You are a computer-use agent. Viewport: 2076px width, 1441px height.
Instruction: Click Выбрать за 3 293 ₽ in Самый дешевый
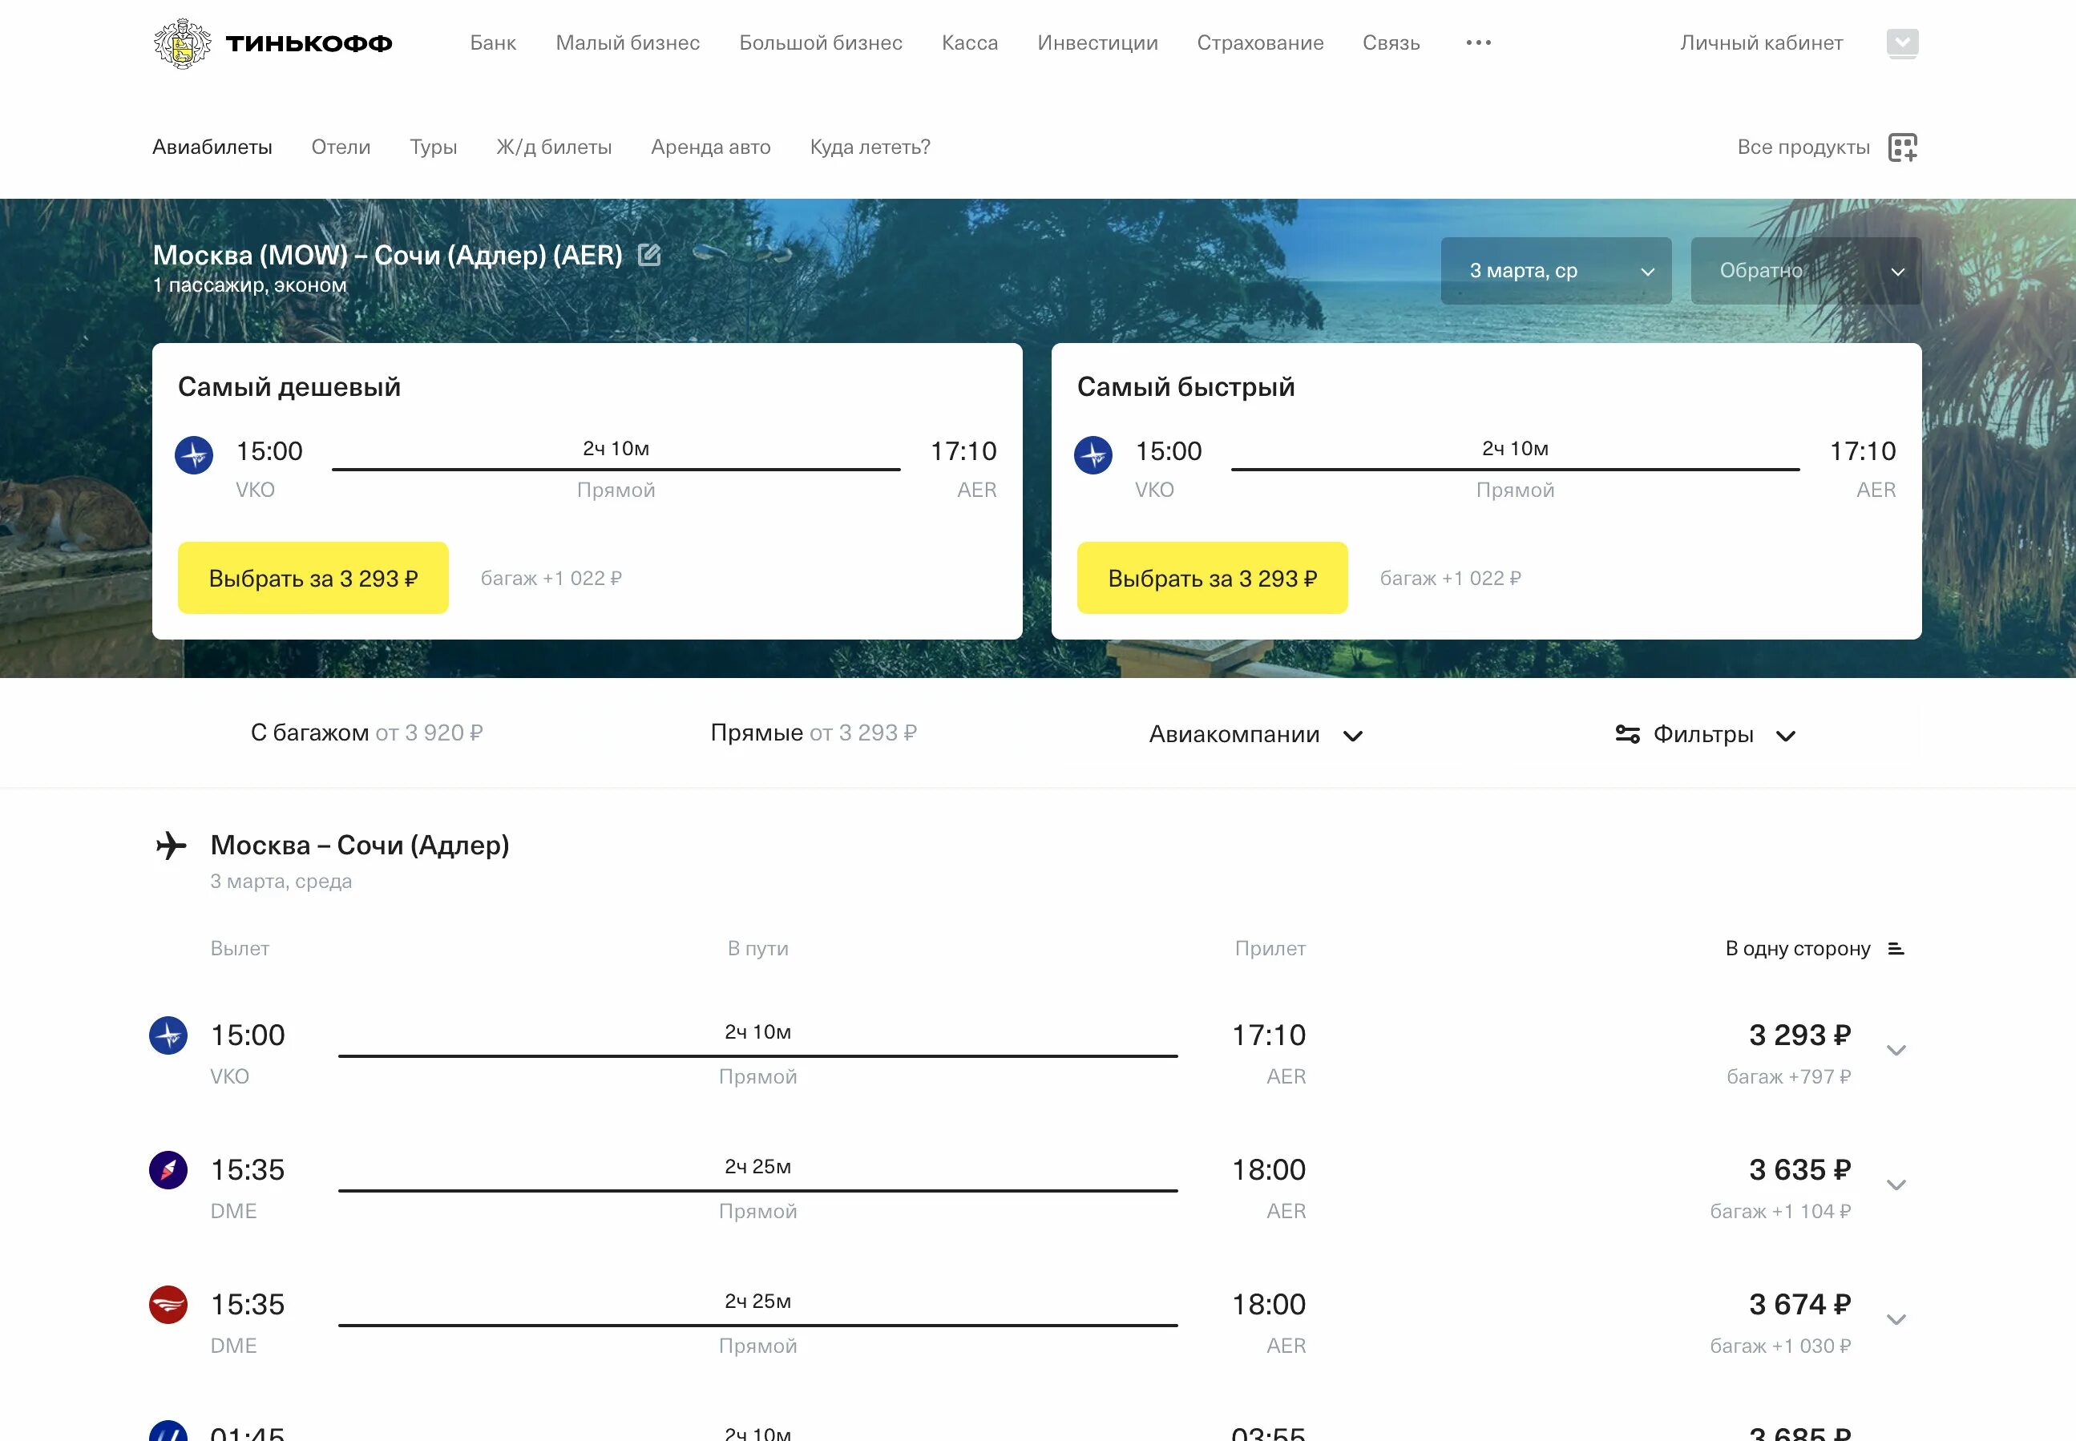[x=313, y=578]
